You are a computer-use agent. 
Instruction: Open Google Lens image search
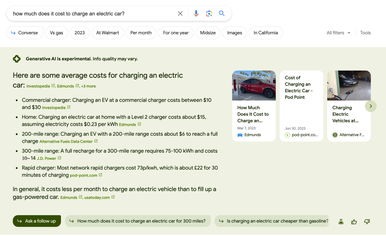pyautogui.click(x=209, y=13)
